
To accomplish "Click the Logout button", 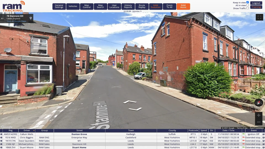I will click(256, 3).
